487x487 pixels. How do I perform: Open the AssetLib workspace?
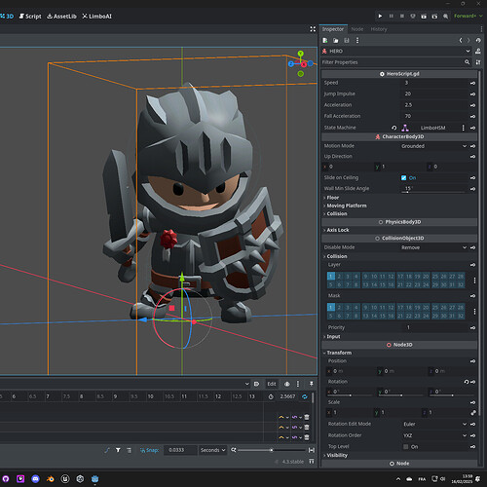(62, 17)
